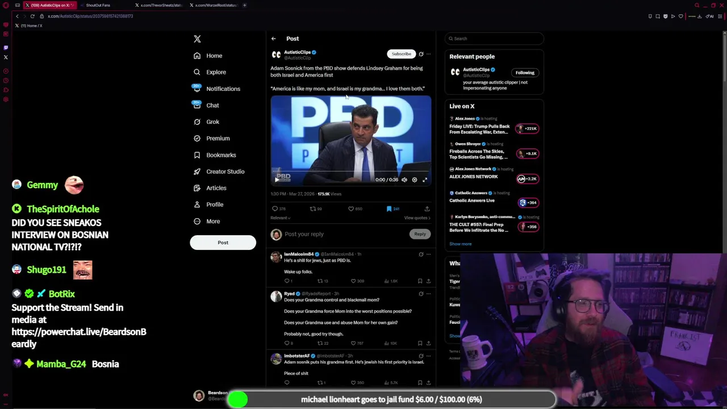Click the Grok icon beside Subscribe

[x=421, y=54]
